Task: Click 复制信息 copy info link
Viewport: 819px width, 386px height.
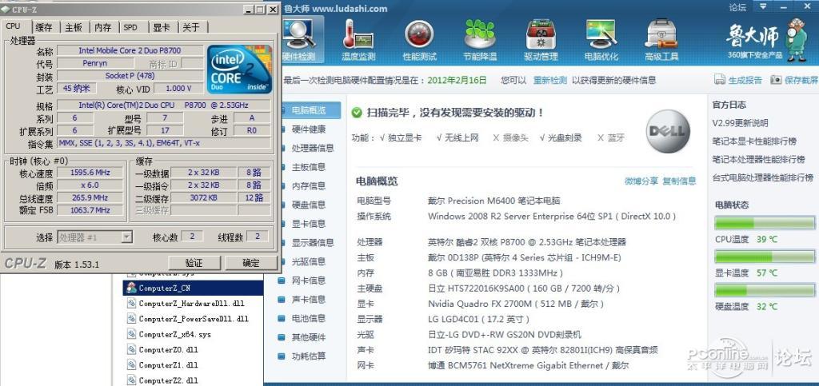Action: pos(679,181)
